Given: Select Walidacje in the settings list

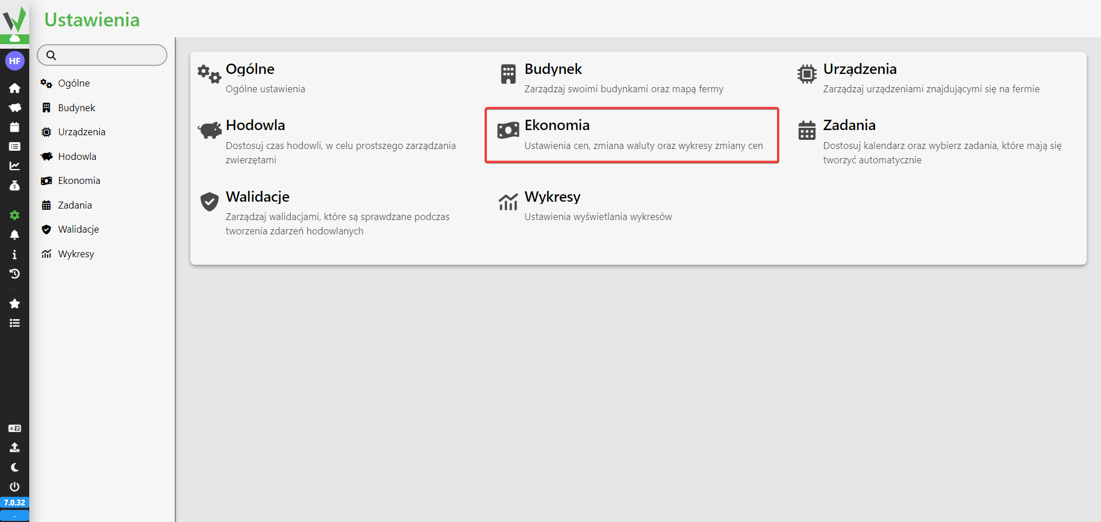Looking at the screenshot, I should [78, 229].
